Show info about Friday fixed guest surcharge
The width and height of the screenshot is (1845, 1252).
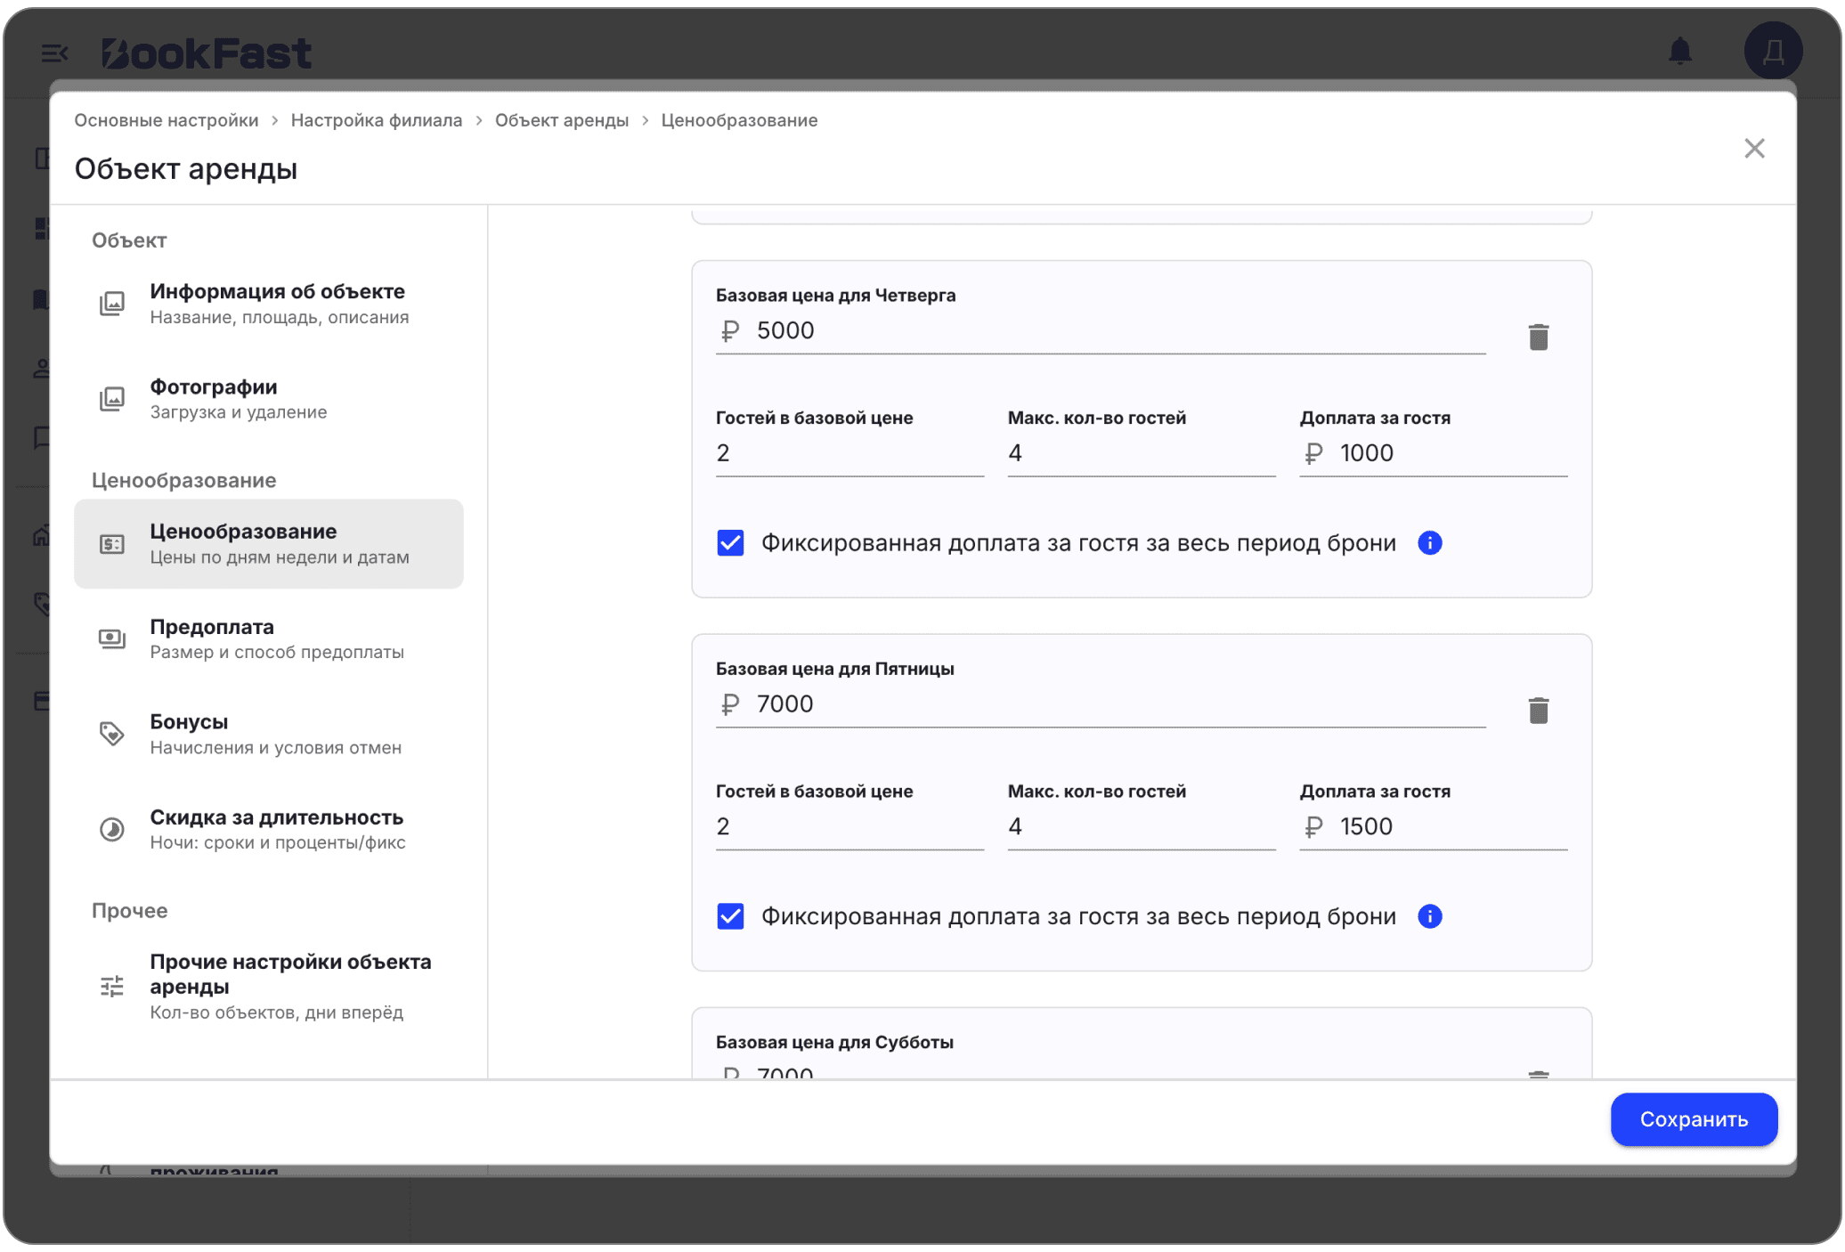tap(1429, 916)
